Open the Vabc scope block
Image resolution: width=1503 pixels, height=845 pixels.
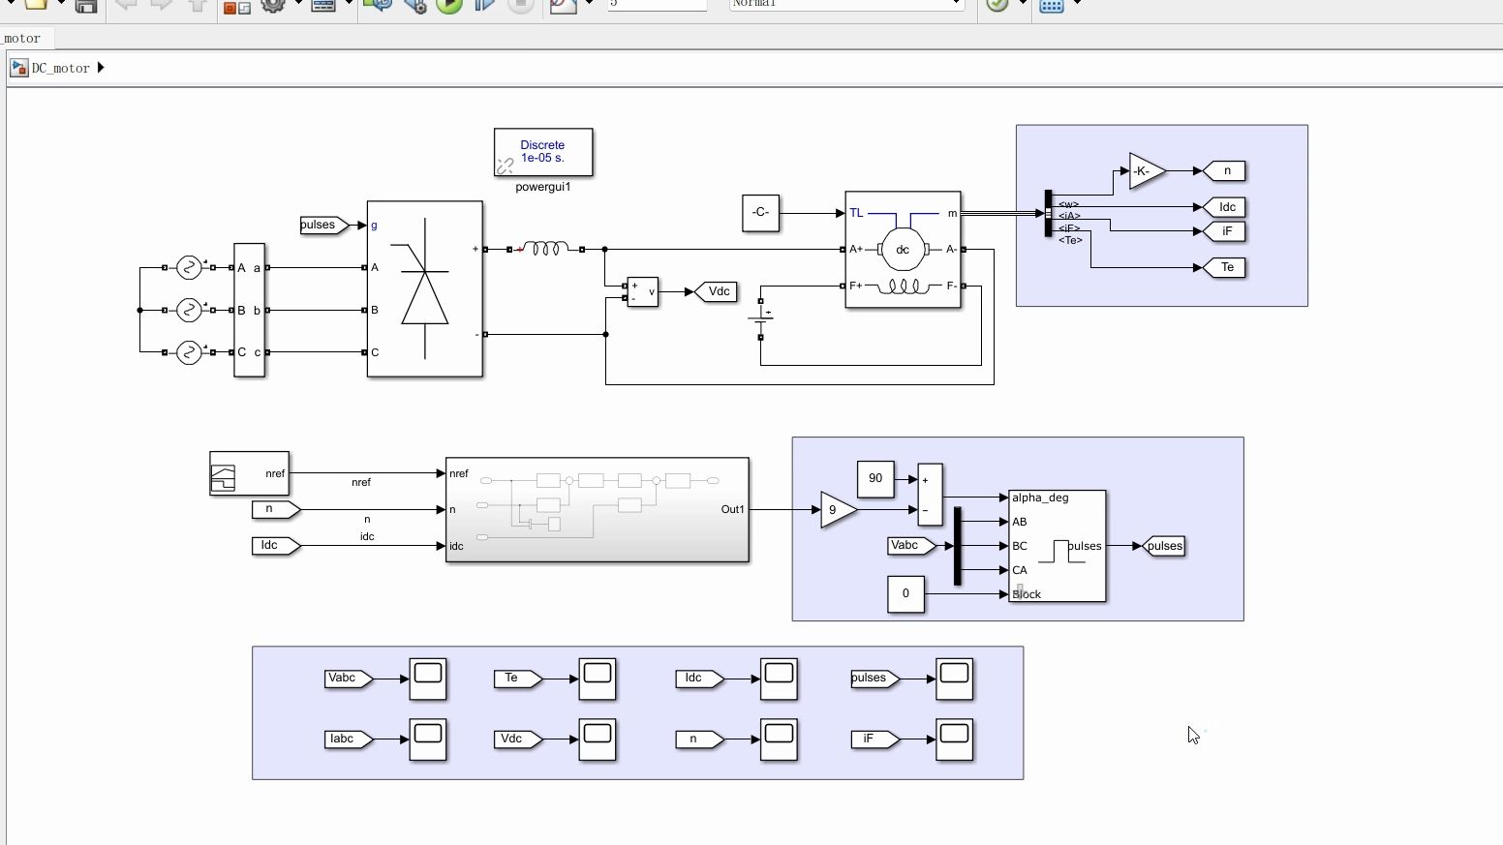click(427, 679)
